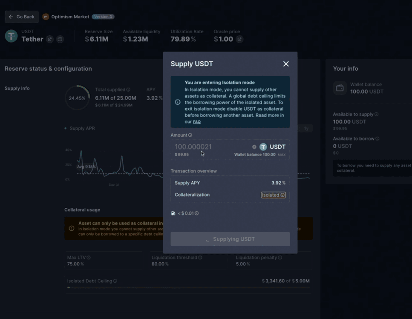The width and height of the screenshot is (412, 319).
Task: Click the Supplying USDT button
Action: coord(230,239)
